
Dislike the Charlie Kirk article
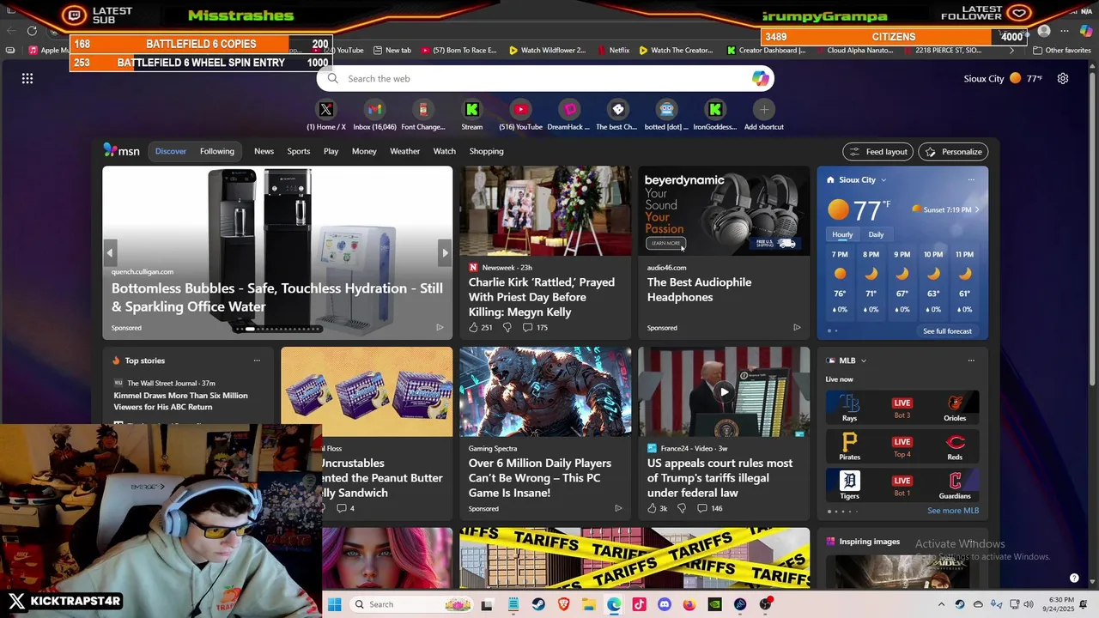tap(507, 327)
